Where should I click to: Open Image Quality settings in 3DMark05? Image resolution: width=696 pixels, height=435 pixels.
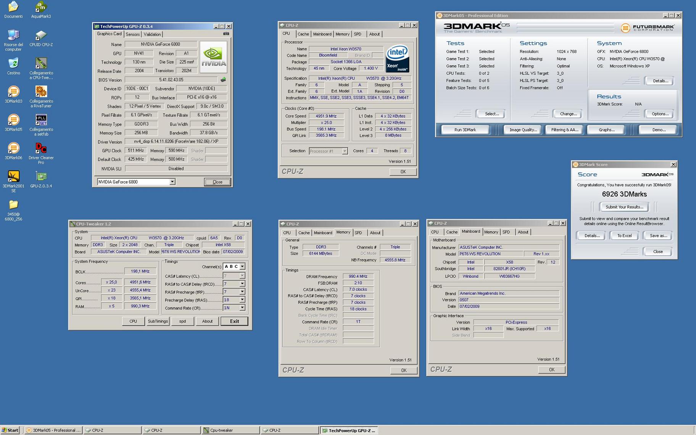pos(523,130)
